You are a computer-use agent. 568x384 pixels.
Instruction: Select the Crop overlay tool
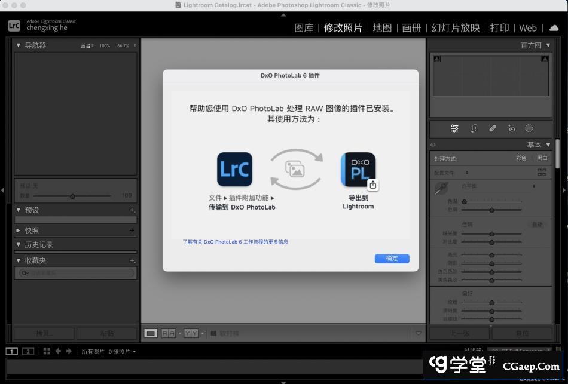click(x=474, y=128)
